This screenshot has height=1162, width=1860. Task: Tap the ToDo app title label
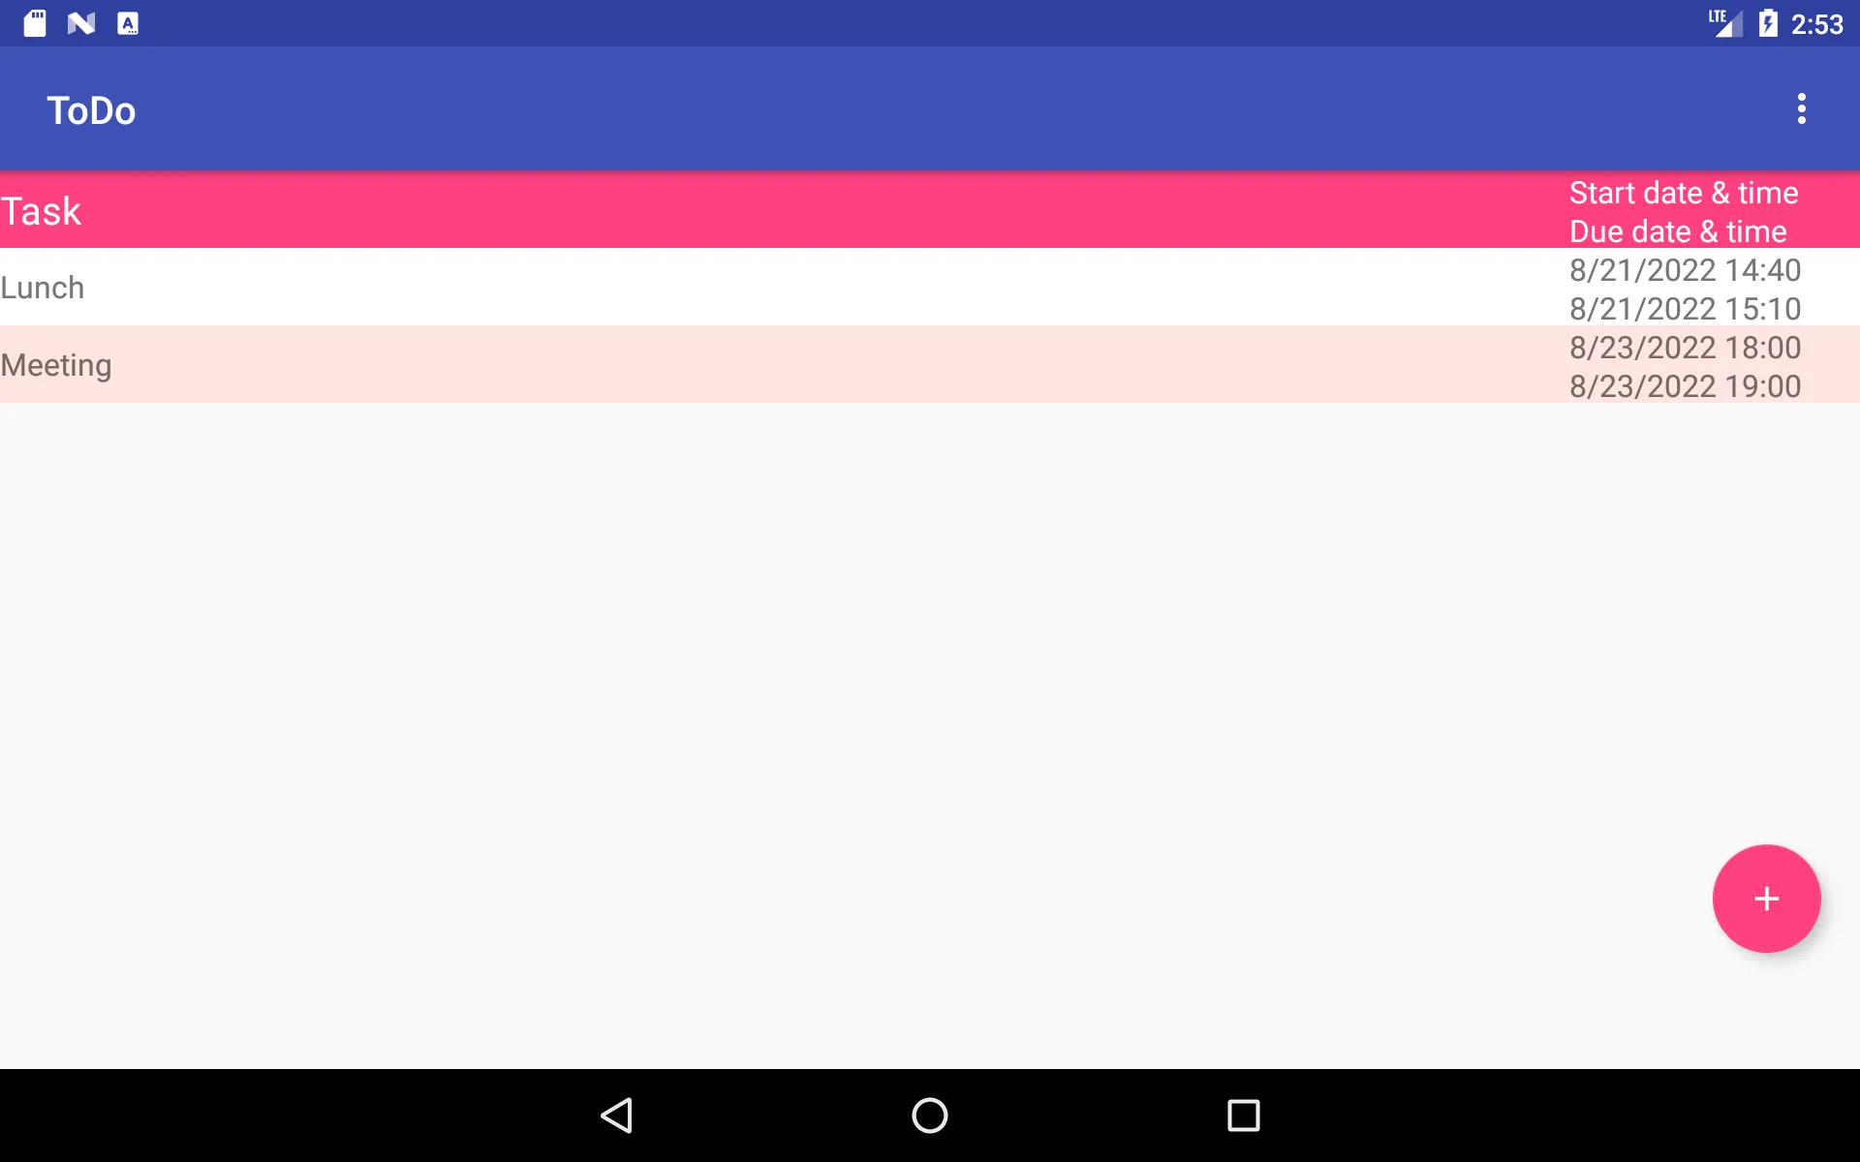[91, 108]
